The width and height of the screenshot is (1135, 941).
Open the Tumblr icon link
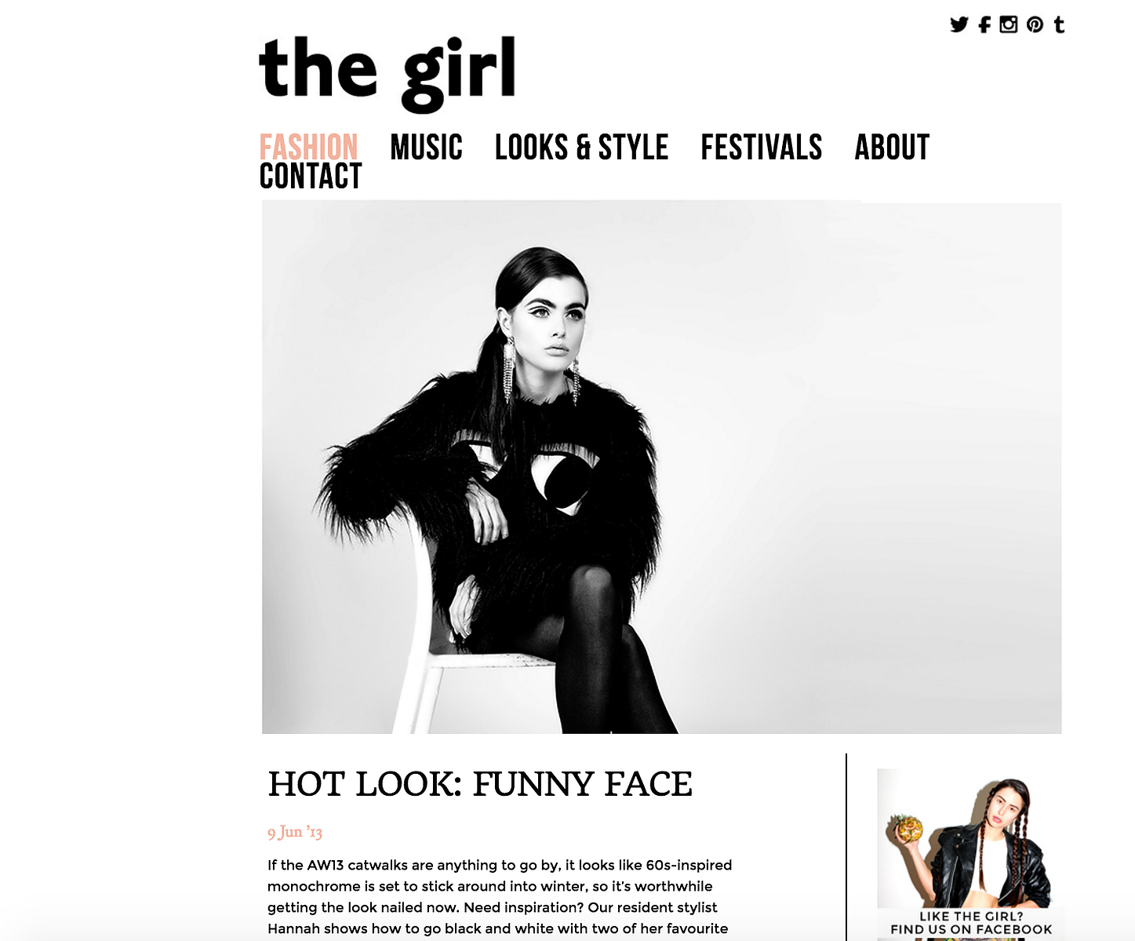(x=1059, y=24)
